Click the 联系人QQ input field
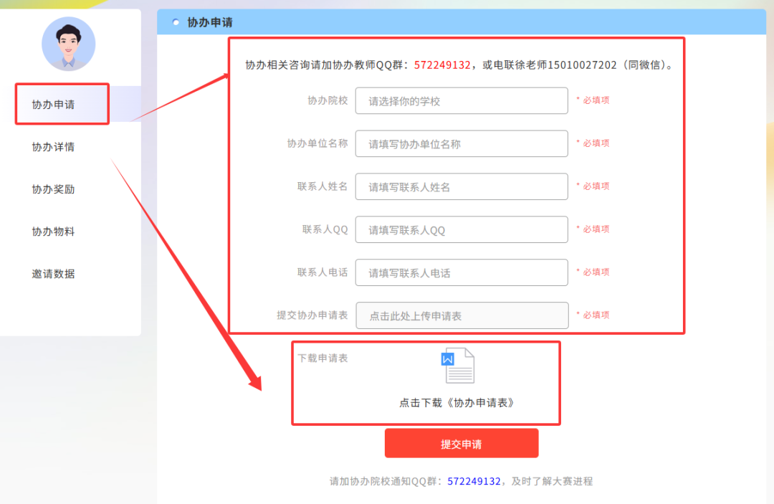Viewport: 774px width, 504px height. click(x=462, y=229)
